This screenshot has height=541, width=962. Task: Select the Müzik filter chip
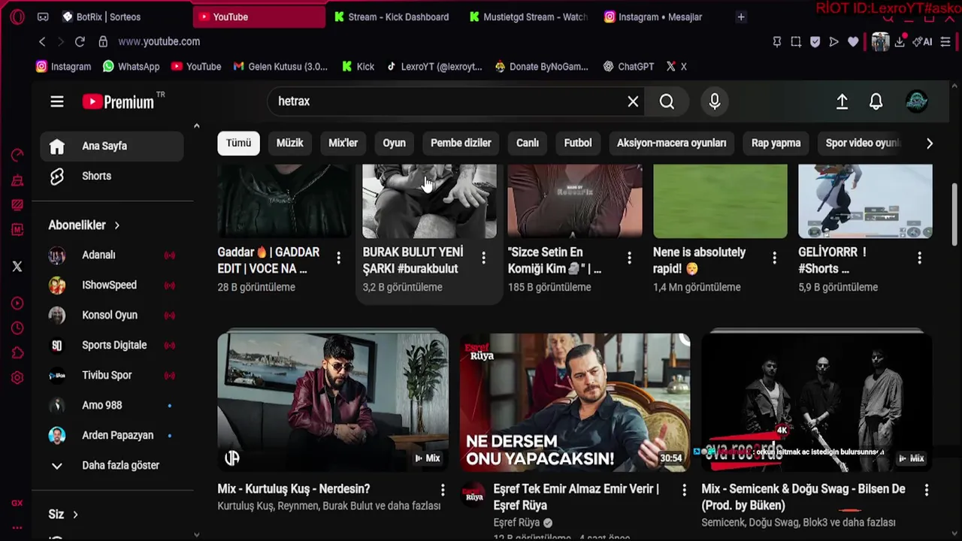(x=290, y=144)
